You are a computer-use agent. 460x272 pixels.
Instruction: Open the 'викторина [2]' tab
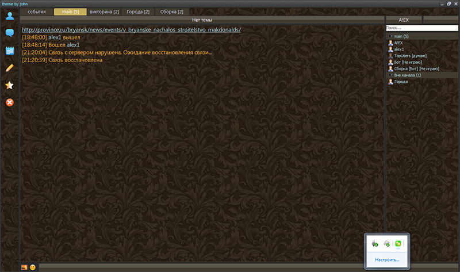[x=104, y=12]
